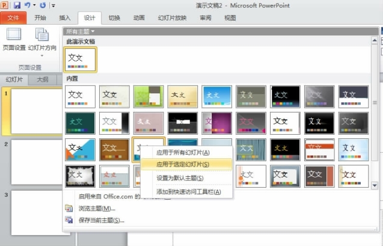
Task: Click the 浏览主题 browse themes icon
Action: click(x=69, y=208)
